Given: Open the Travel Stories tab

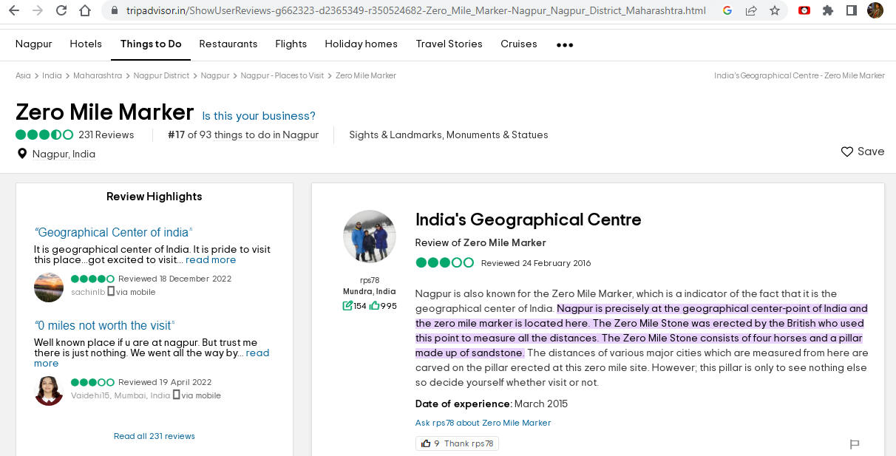Looking at the screenshot, I should (x=449, y=44).
